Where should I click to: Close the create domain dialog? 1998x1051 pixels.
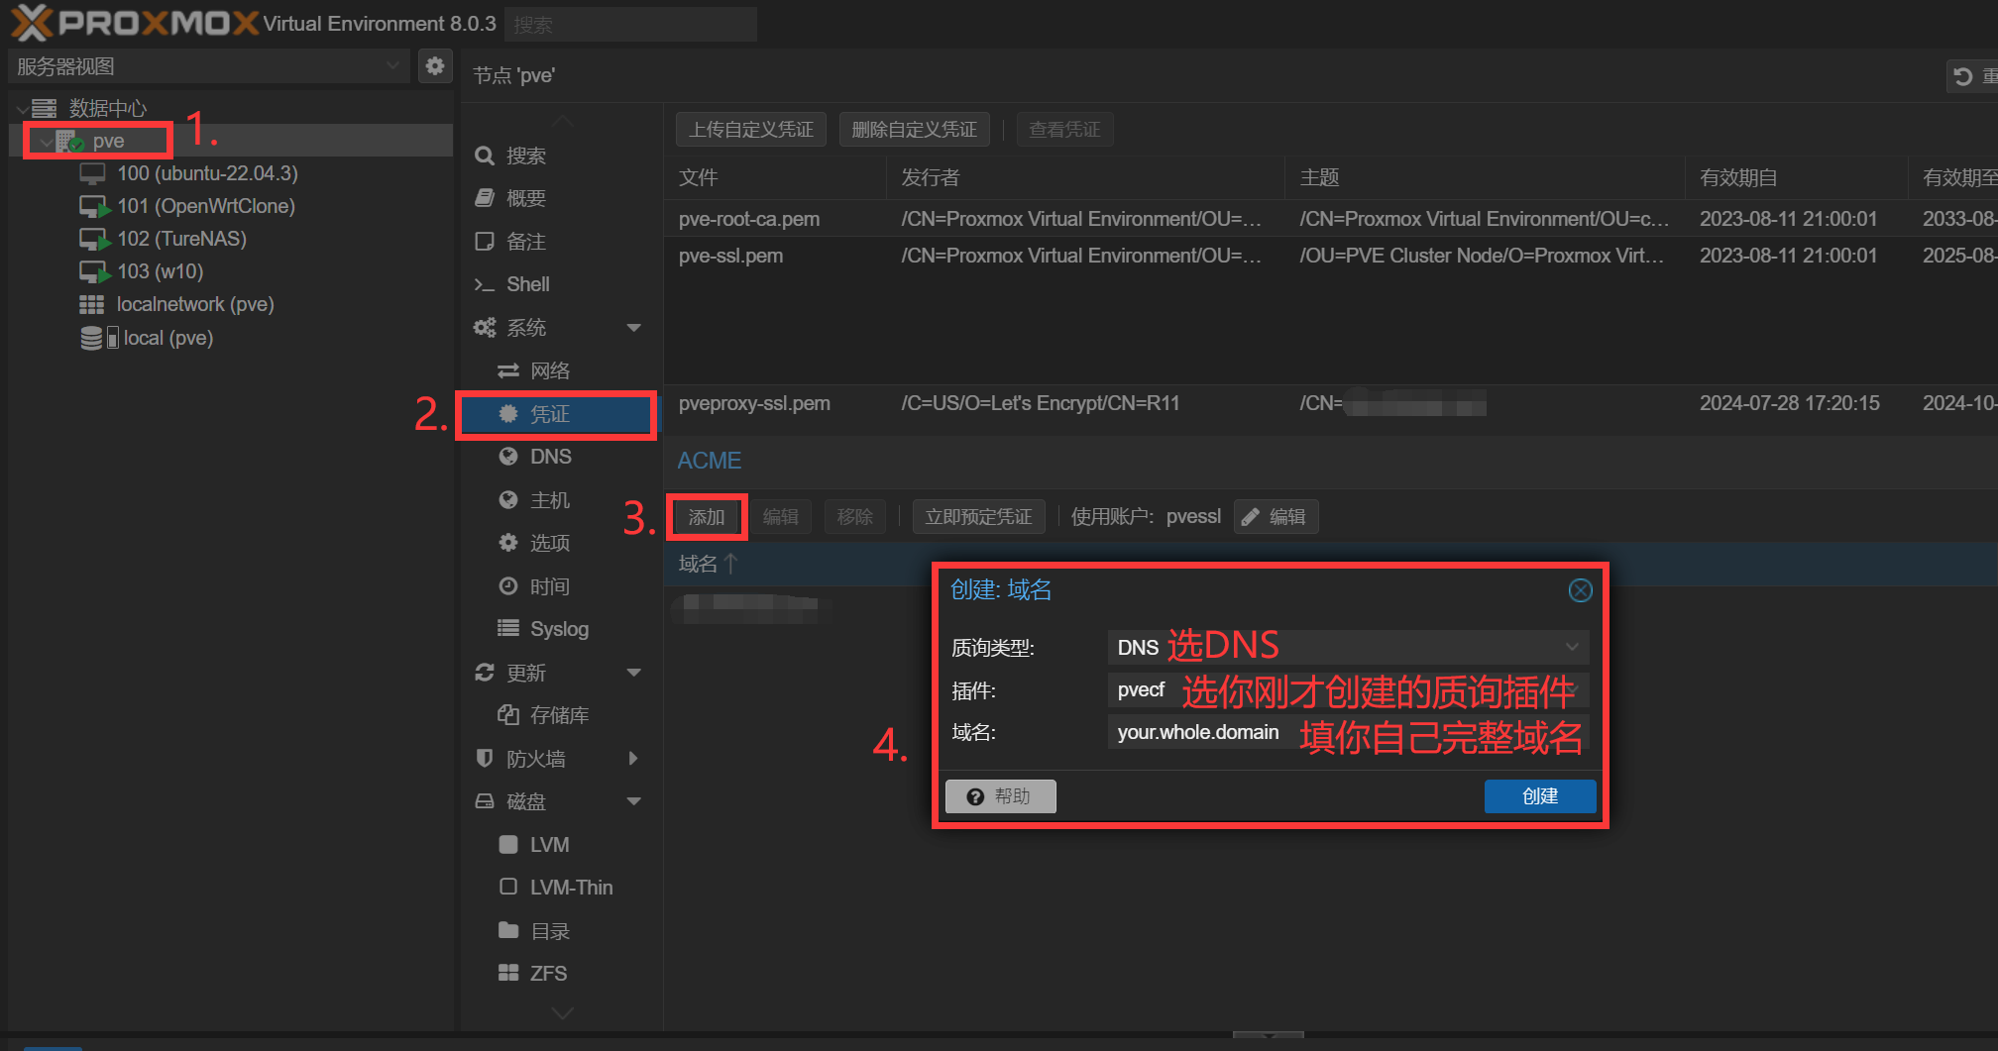click(1580, 590)
